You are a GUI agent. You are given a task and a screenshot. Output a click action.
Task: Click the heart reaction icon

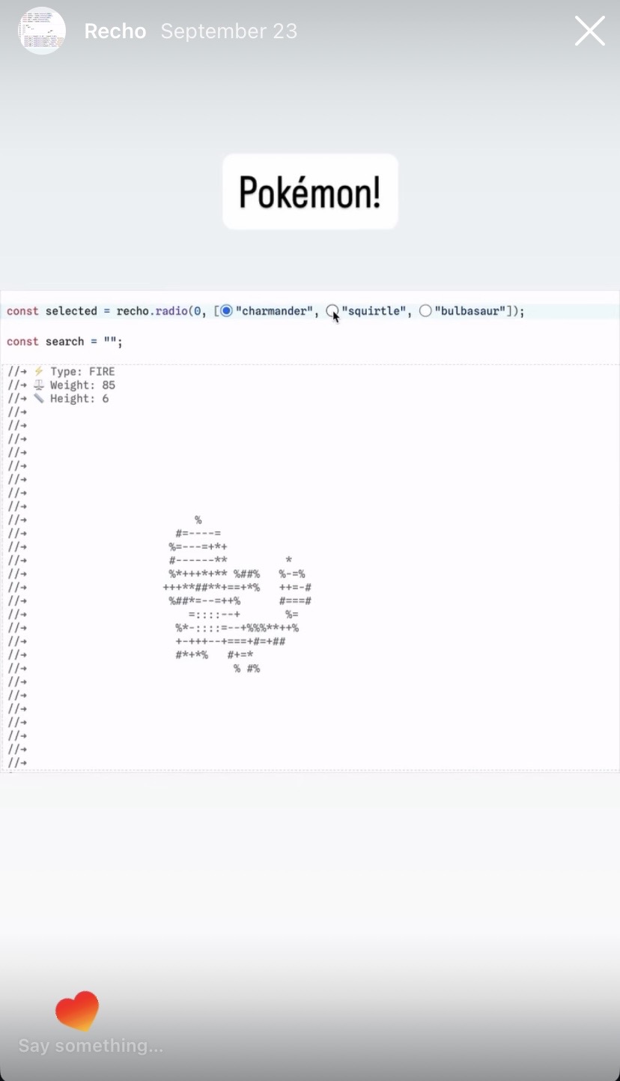pyautogui.click(x=77, y=1011)
